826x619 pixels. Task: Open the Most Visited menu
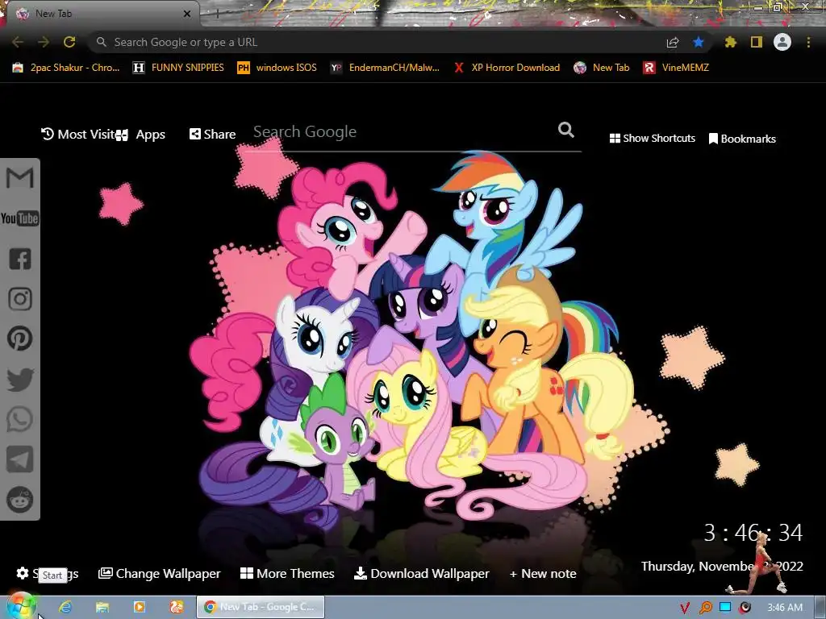(x=78, y=135)
